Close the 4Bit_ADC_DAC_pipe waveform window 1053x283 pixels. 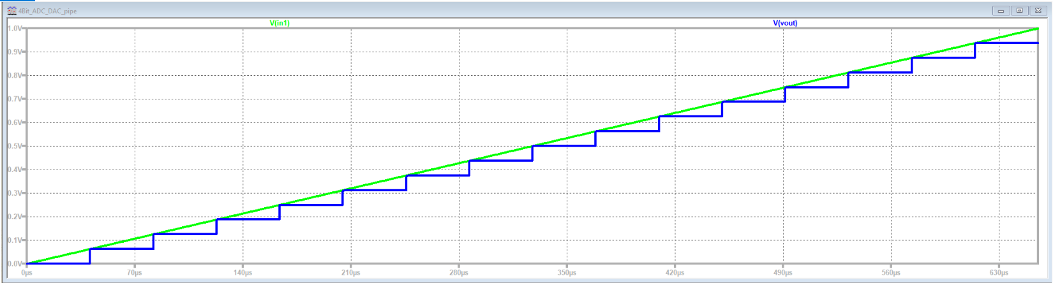click(x=1038, y=11)
